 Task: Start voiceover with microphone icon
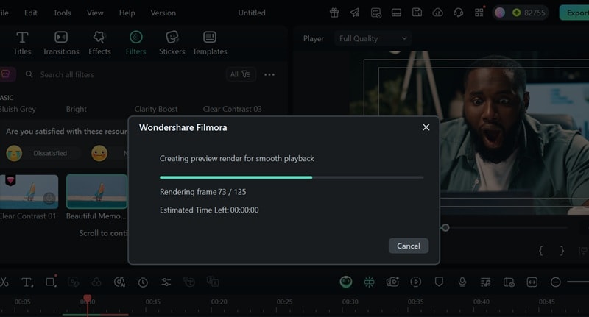[x=462, y=282]
